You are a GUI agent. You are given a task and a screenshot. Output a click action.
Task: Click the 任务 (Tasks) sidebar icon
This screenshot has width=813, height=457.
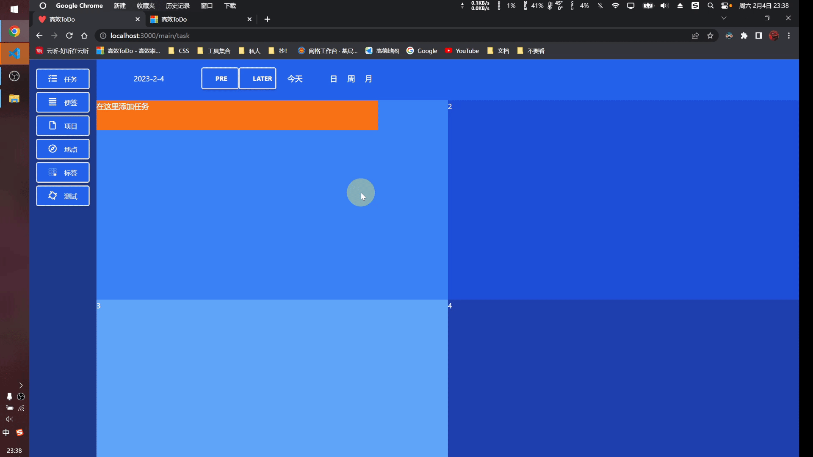coord(63,79)
